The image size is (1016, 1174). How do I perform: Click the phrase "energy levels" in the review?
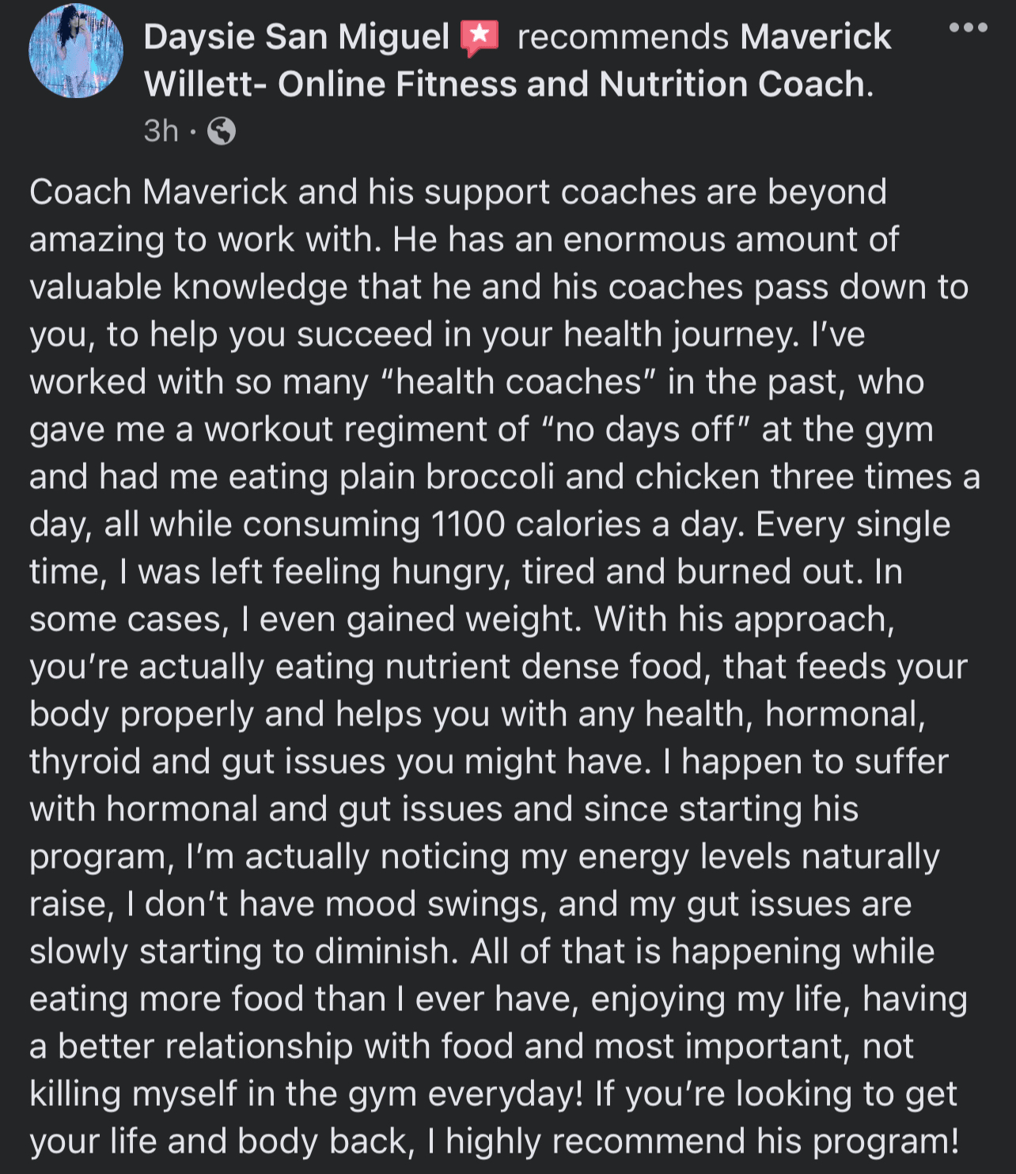click(x=684, y=857)
